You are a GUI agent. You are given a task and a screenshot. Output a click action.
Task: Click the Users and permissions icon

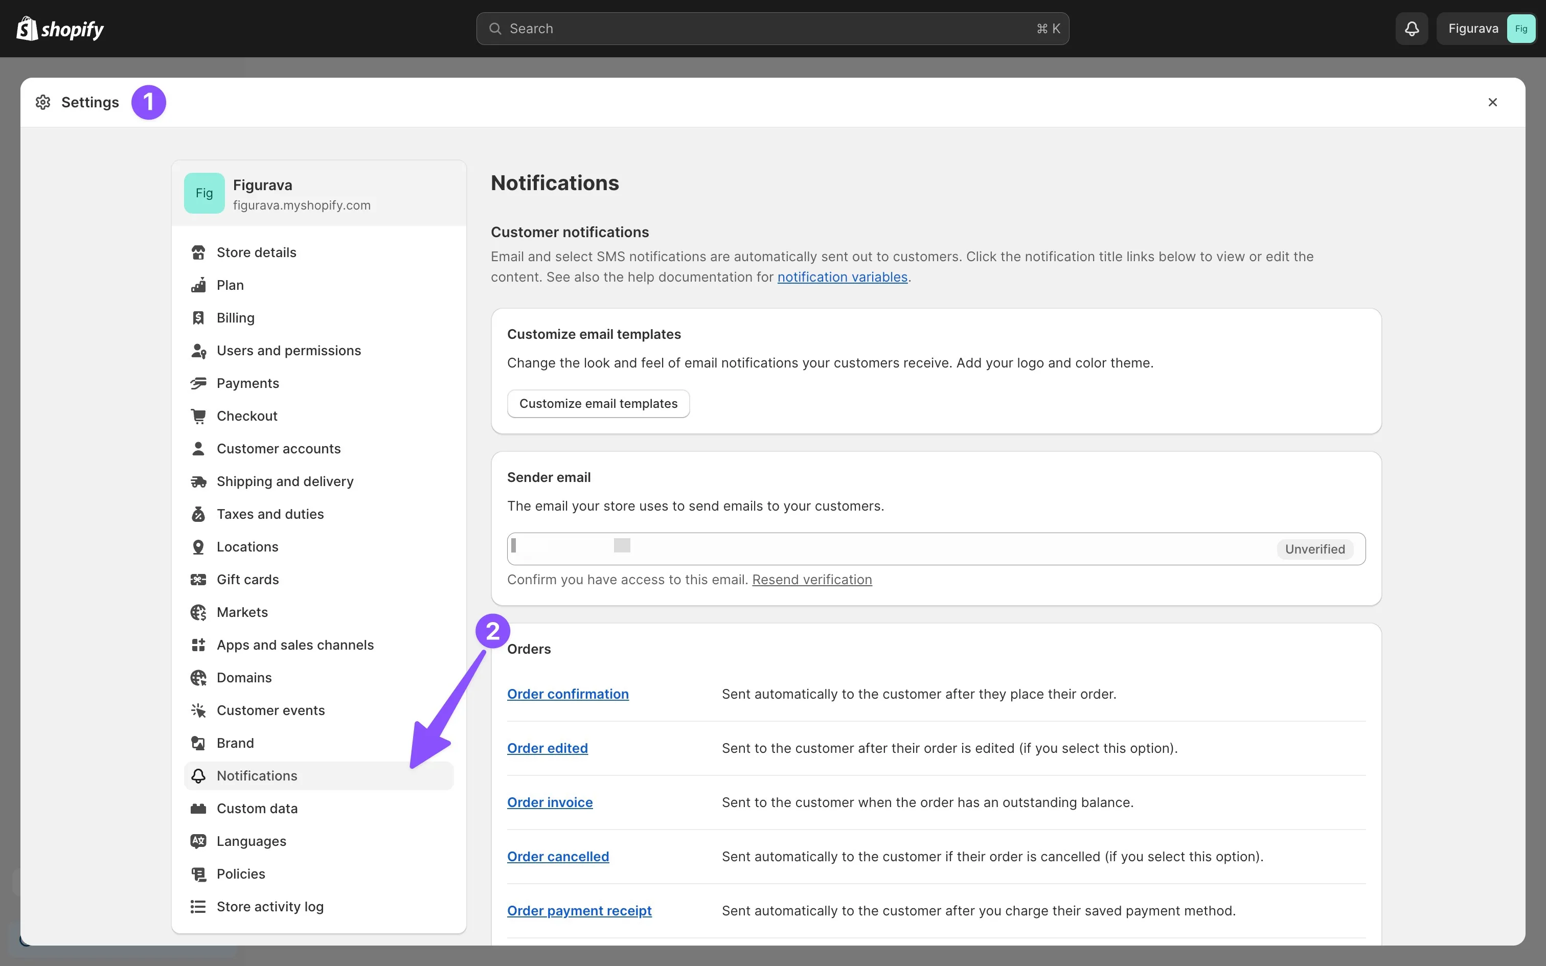click(198, 351)
